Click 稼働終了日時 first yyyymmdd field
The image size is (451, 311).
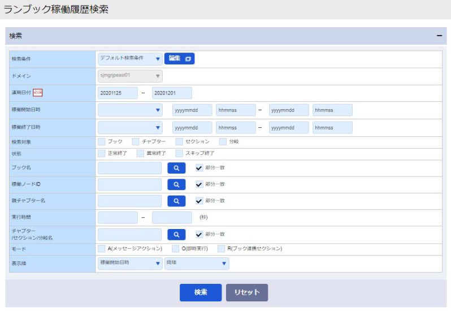pos(192,128)
